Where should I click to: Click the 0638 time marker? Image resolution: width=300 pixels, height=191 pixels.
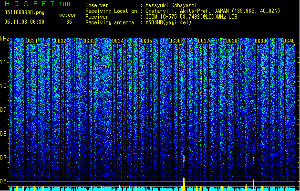(232, 41)
